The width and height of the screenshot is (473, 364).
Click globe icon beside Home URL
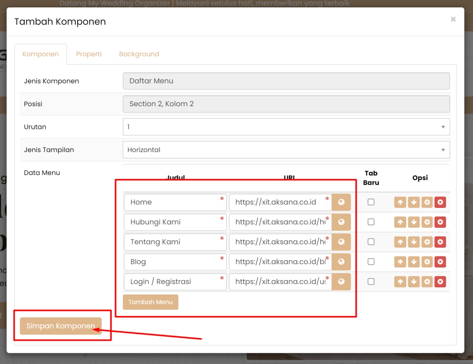pyautogui.click(x=341, y=202)
